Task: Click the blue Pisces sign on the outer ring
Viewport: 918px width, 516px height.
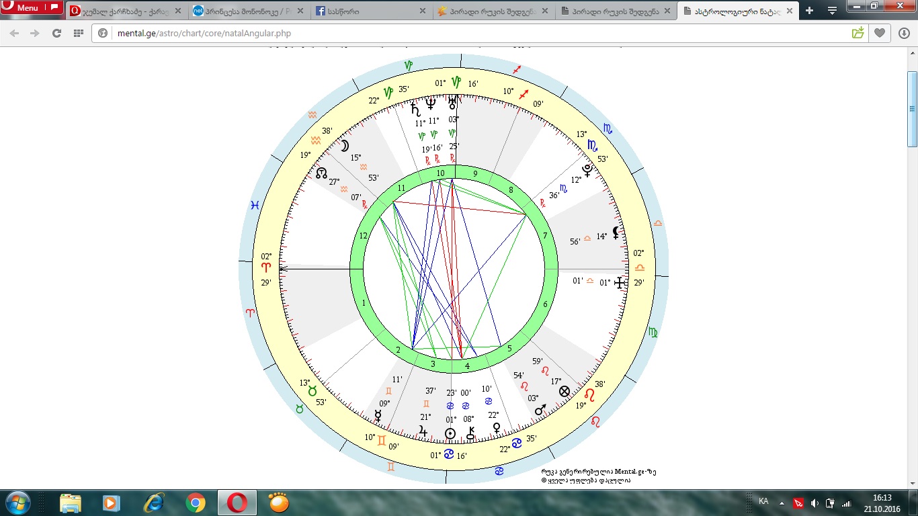Action: pyautogui.click(x=255, y=205)
